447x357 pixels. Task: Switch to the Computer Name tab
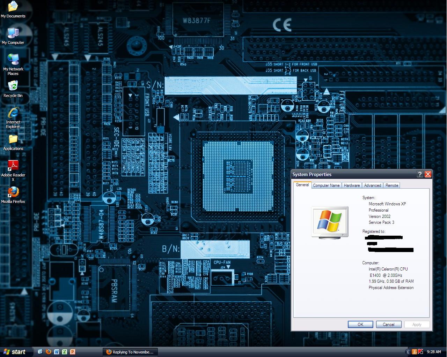(326, 185)
